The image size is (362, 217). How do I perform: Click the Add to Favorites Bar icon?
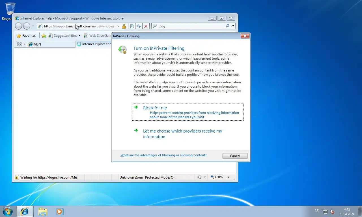(44, 36)
